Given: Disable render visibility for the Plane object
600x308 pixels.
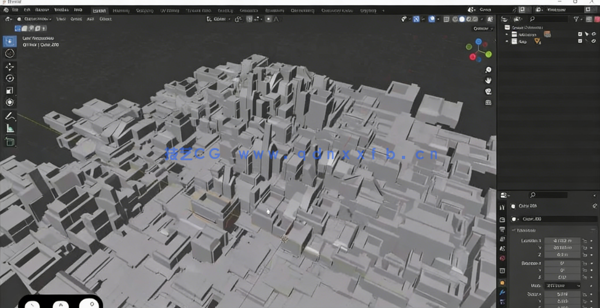Looking at the screenshot, I should pyautogui.click(x=594, y=41).
